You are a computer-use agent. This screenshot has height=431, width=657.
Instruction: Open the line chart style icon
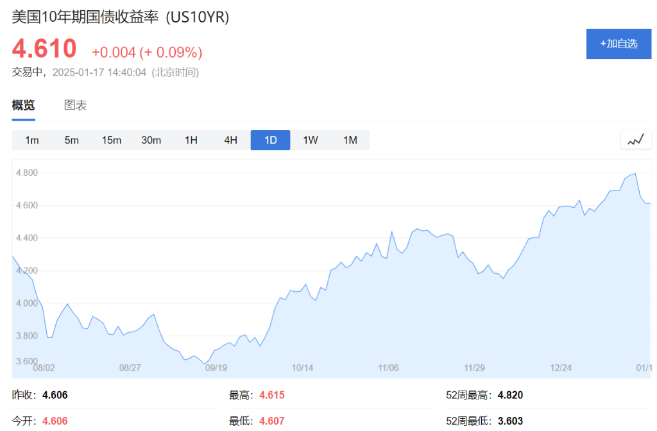click(x=636, y=139)
